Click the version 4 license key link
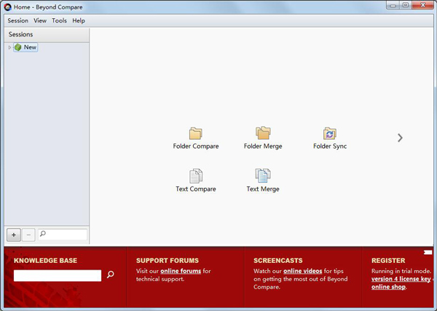 [401, 279]
